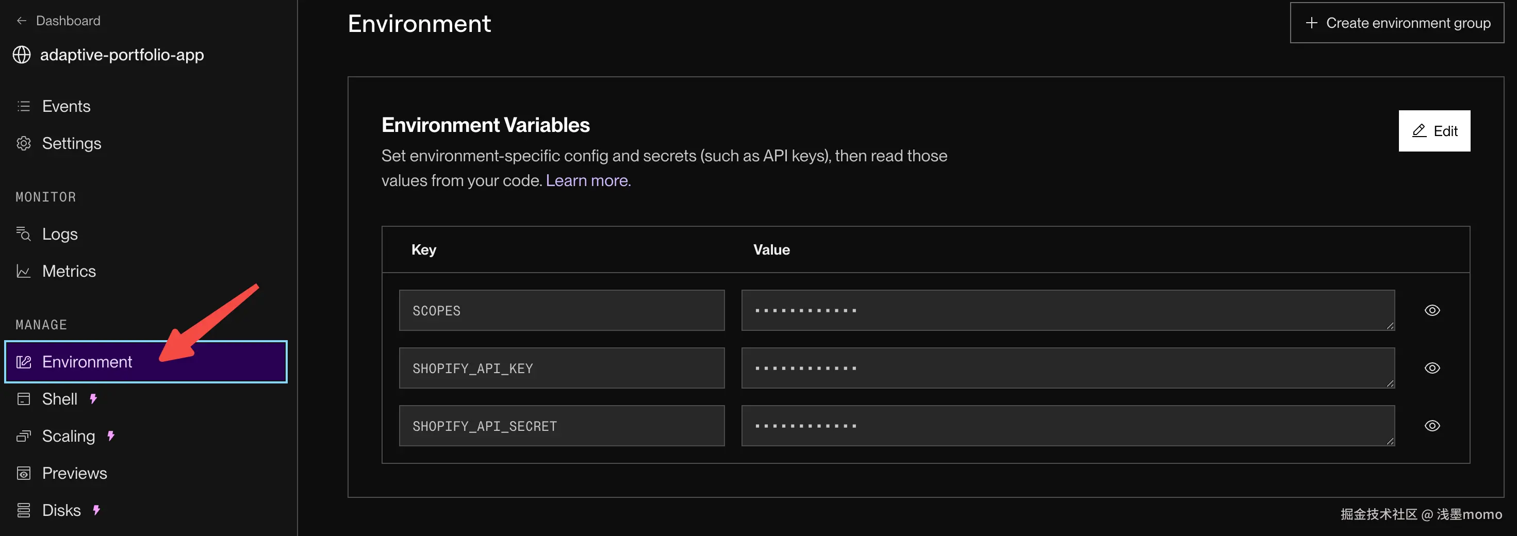This screenshot has width=1517, height=536.
Task: Click the Disks stack icon
Action: pyautogui.click(x=24, y=510)
